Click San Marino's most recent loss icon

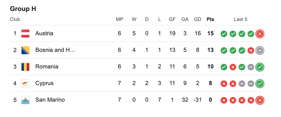click(x=260, y=100)
